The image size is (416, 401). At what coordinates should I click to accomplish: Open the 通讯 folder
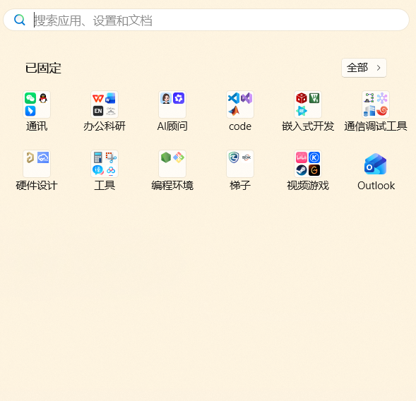point(37,104)
